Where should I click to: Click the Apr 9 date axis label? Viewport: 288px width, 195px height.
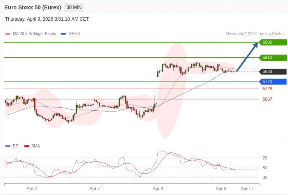(x=221, y=189)
